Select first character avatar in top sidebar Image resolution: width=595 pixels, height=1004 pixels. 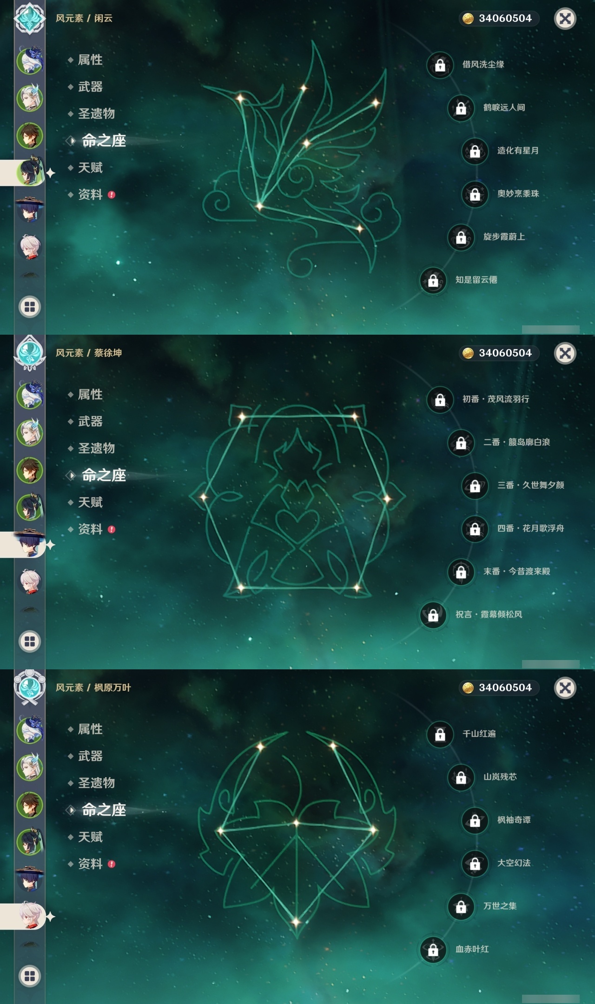point(30,60)
